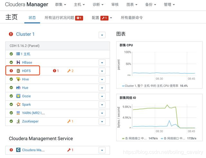Switch to the 状态 tab
Image resolution: width=206 pixels, height=158 pixels.
(x=32, y=18)
